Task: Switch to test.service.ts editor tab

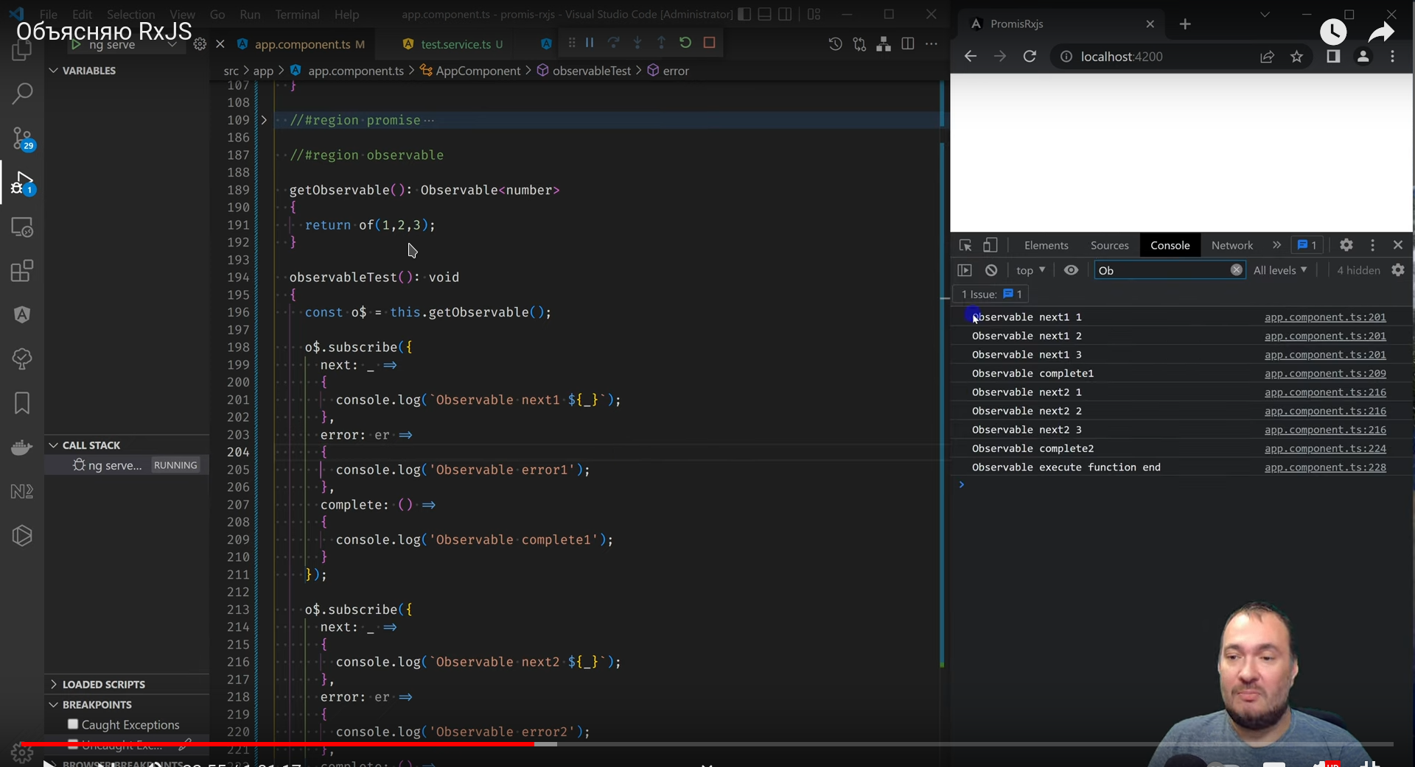Action: pyautogui.click(x=455, y=44)
